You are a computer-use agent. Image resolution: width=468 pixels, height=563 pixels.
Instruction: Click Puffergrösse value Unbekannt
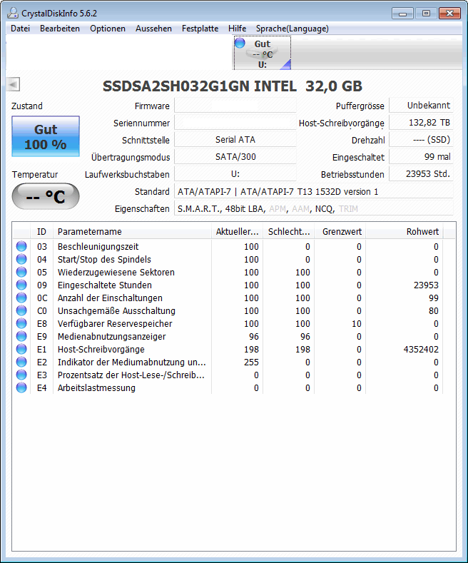point(421,105)
